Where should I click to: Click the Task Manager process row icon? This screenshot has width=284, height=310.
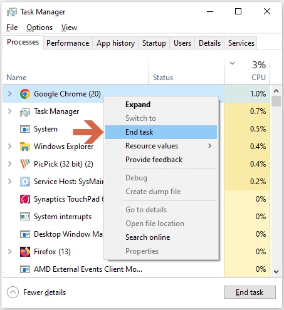25,111
